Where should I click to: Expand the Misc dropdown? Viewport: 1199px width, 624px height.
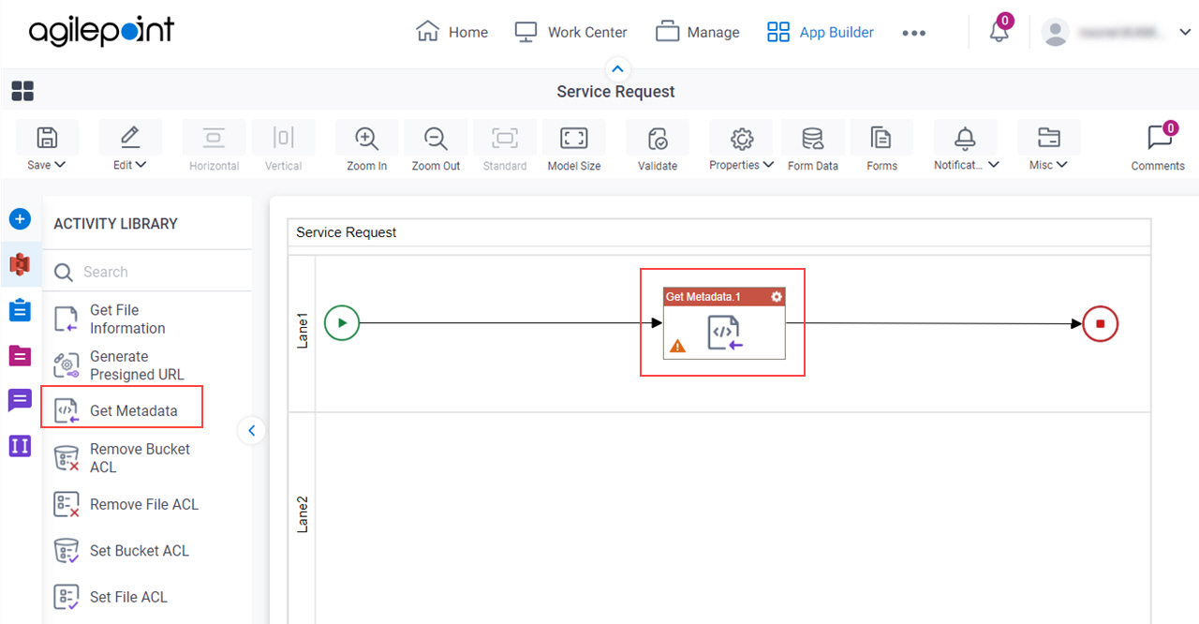1048,146
